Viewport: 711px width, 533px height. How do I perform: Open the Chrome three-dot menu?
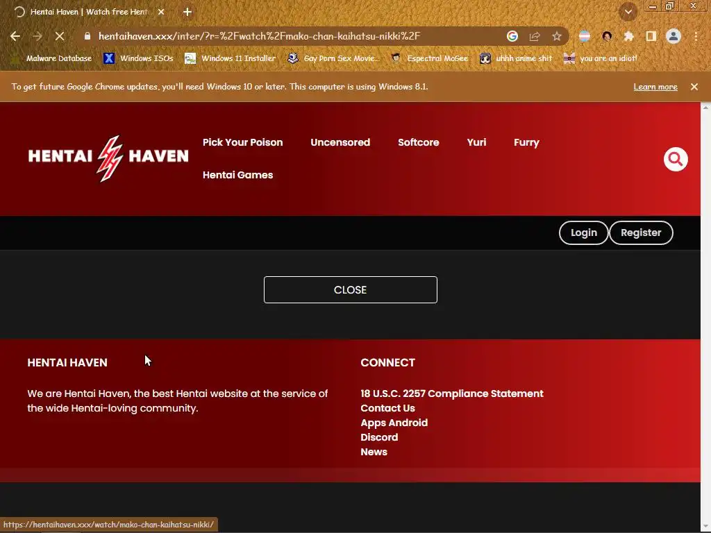pyautogui.click(x=696, y=36)
